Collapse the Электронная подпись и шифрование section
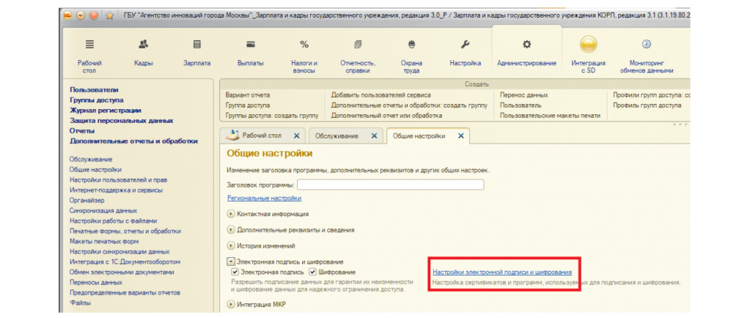 [231, 262]
